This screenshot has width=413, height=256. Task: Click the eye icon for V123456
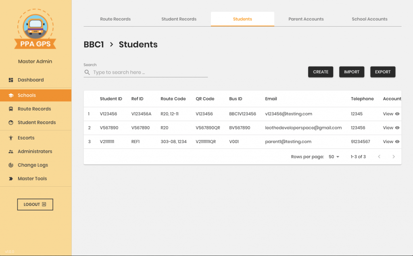point(397,114)
